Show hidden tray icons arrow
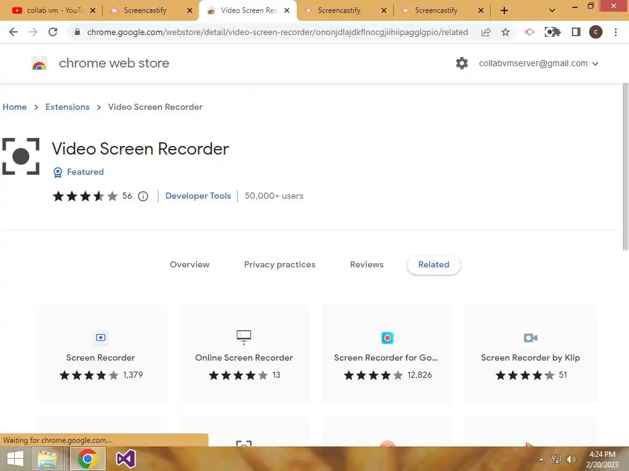629x471 pixels. (x=542, y=459)
